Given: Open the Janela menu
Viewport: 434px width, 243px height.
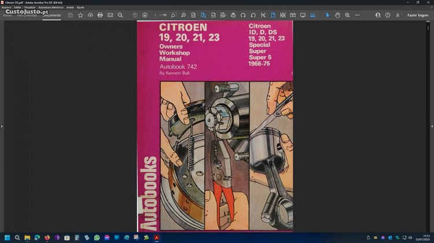Looking at the screenshot, I should tap(70, 7).
